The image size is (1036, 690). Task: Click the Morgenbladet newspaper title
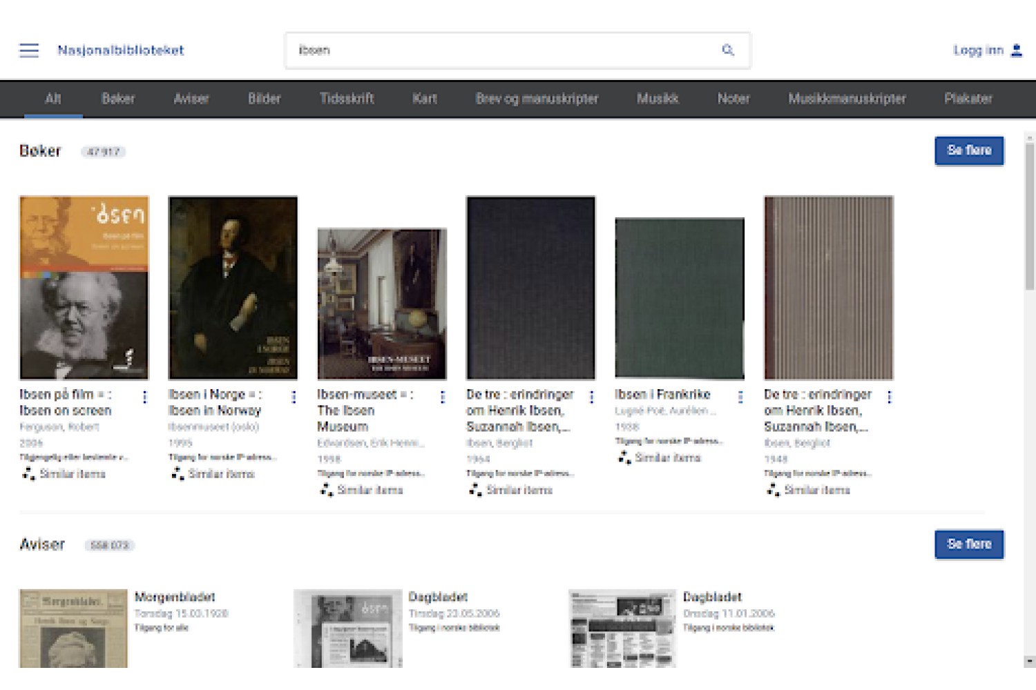[175, 597]
